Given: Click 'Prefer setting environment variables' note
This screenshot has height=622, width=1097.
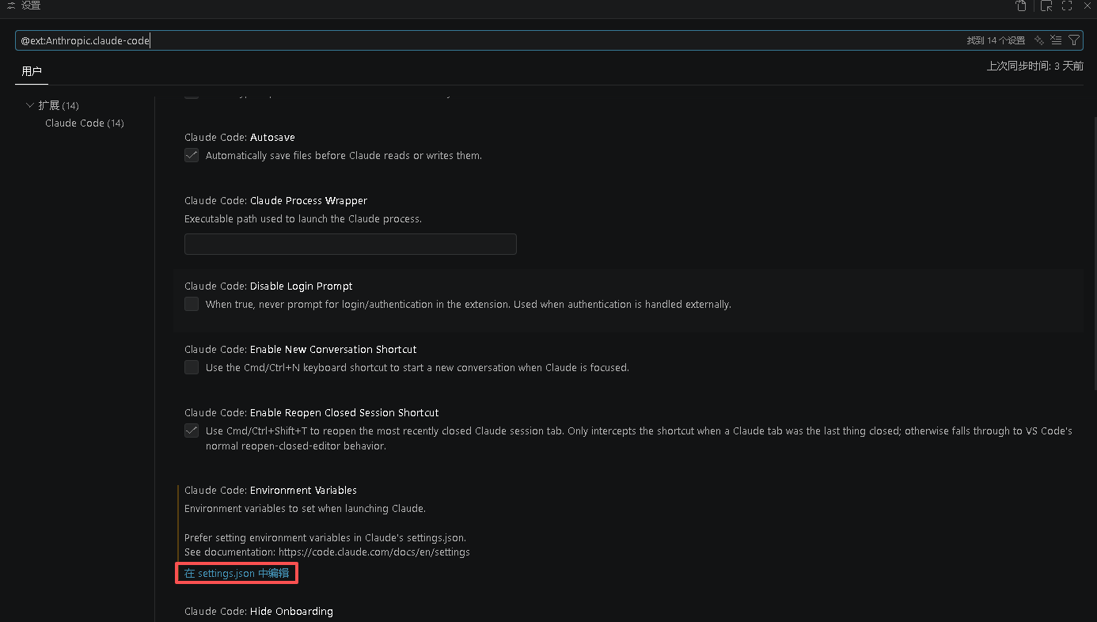Looking at the screenshot, I should point(325,538).
